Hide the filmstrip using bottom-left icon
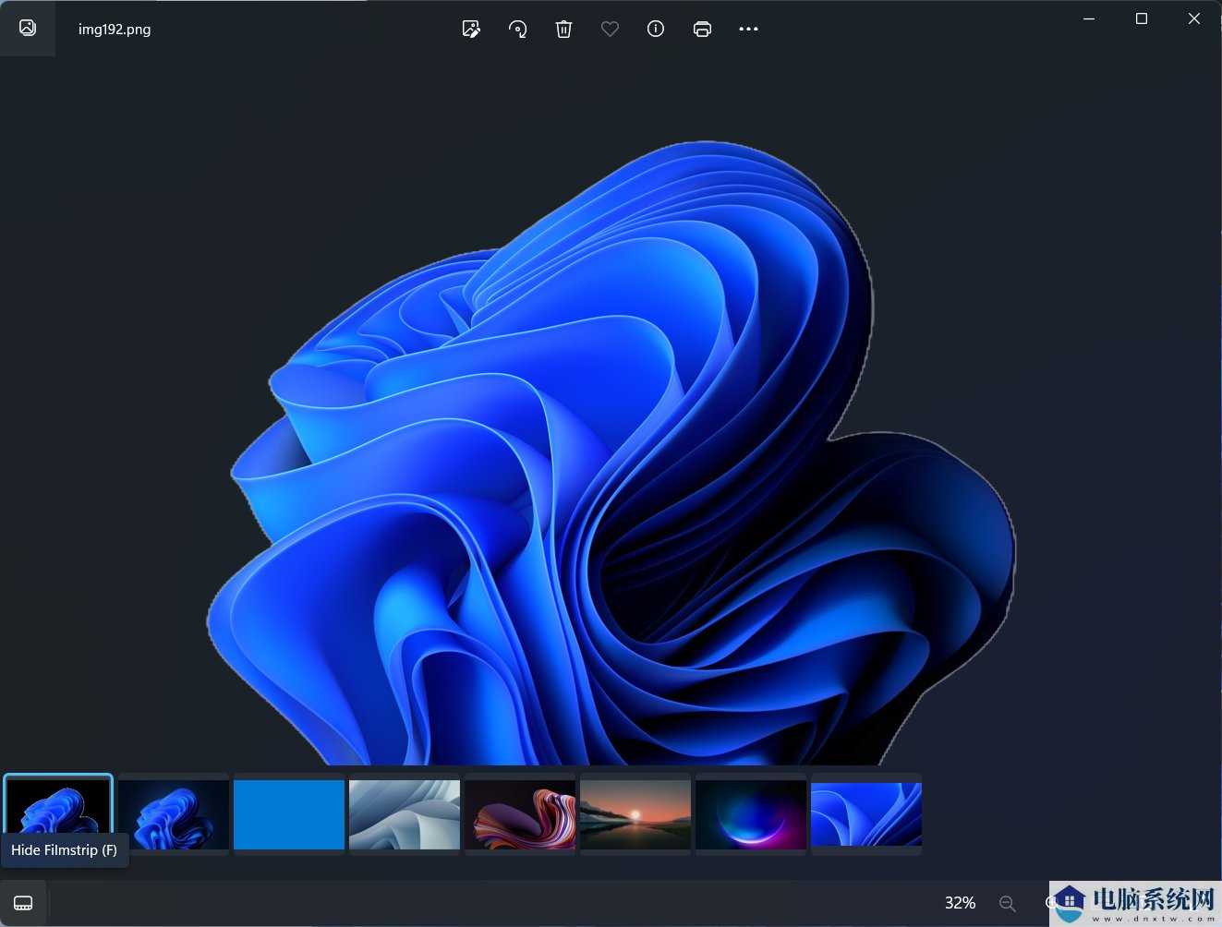This screenshot has width=1222, height=927. click(x=23, y=903)
